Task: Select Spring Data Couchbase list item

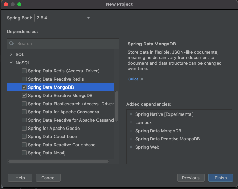Action: (52, 137)
